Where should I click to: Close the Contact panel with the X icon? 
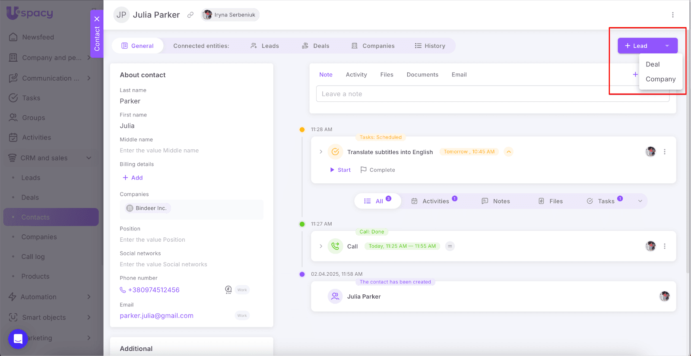tap(97, 19)
